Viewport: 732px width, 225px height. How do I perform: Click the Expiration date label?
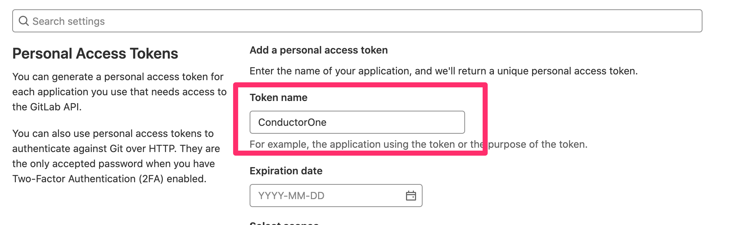286,171
